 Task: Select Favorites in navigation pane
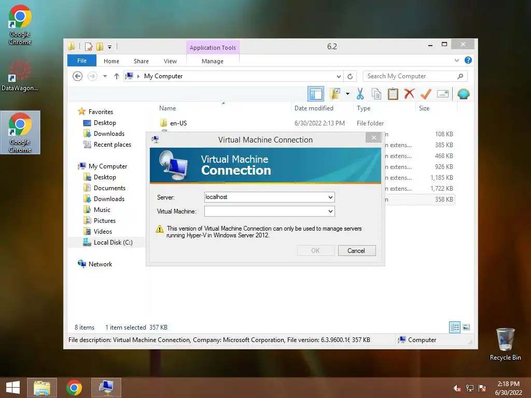tap(101, 112)
